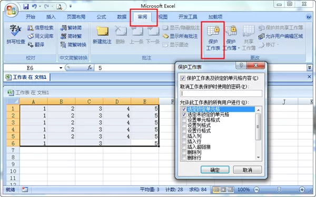Toggle 选定未锁定的单元格 checkbox
This screenshot has width=316, height=197.
pyautogui.click(x=184, y=115)
